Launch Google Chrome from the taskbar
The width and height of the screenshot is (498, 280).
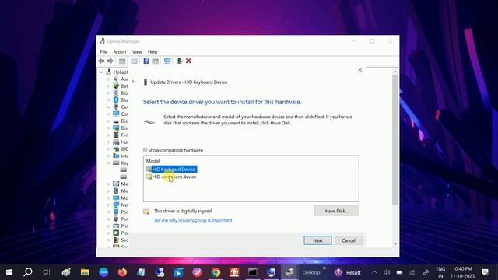pyautogui.click(x=216, y=272)
